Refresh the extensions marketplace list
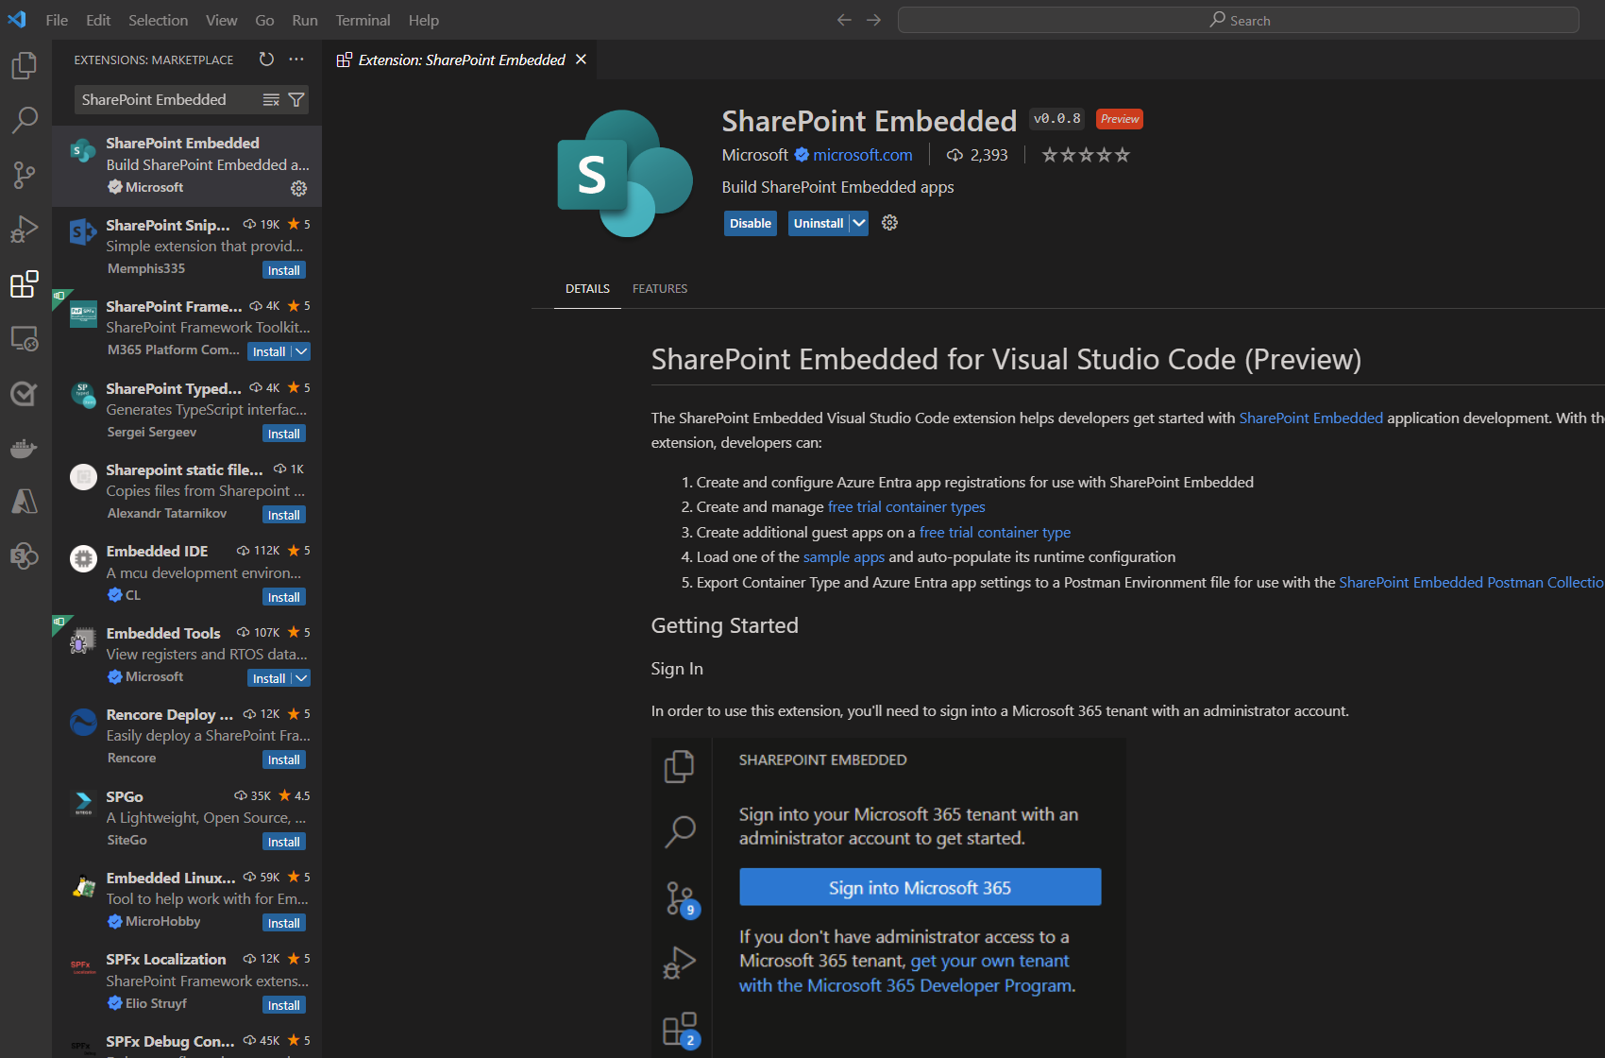This screenshot has width=1605, height=1058. click(x=265, y=59)
